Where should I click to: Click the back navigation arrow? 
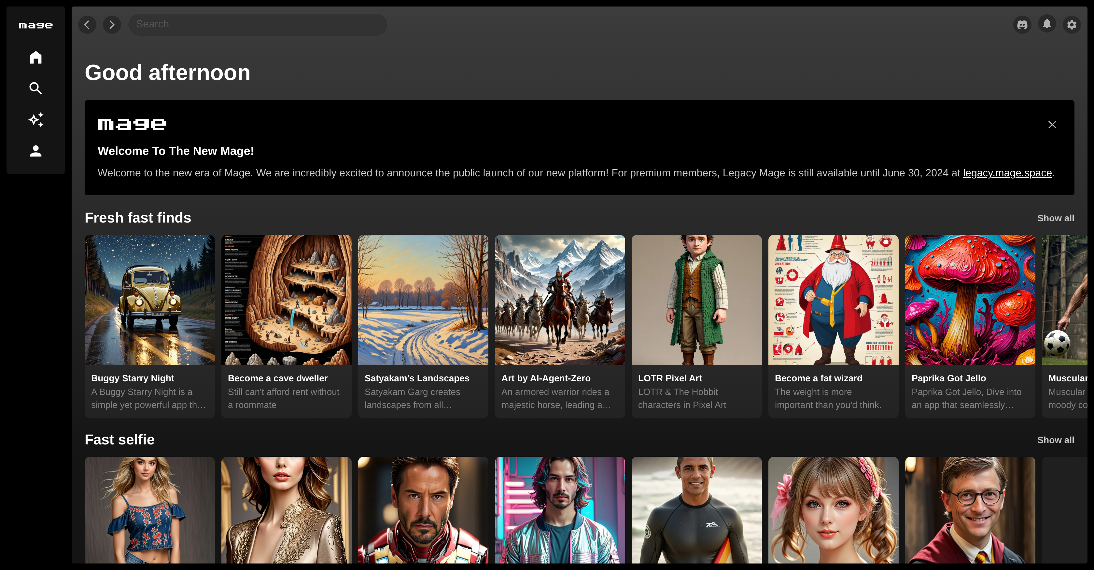point(87,25)
